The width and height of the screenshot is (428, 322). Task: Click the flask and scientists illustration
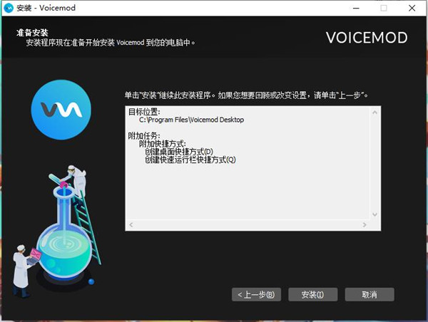[56, 231]
